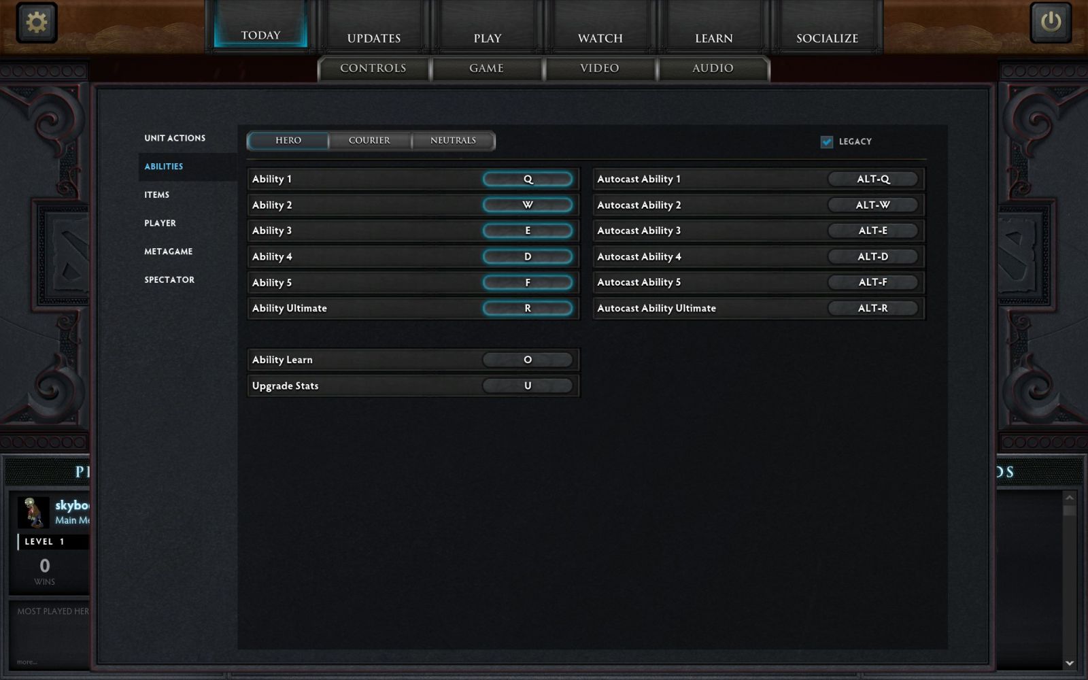Screen dimensions: 1088x680
Task: Click the 'LEVEL 1' profile text
Action: [44, 542]
